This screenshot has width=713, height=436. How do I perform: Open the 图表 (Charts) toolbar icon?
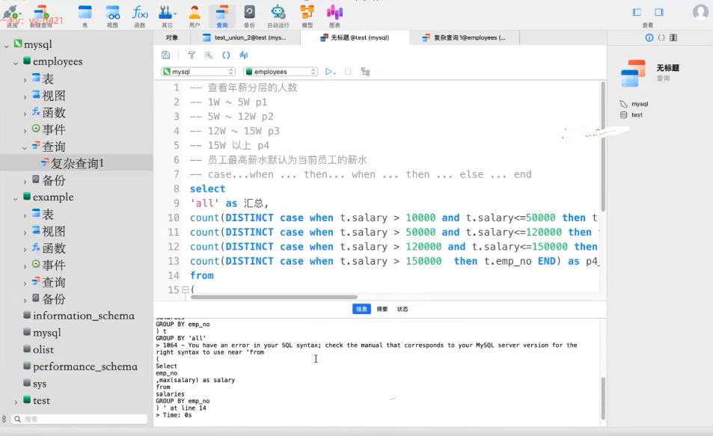[334, 14]
